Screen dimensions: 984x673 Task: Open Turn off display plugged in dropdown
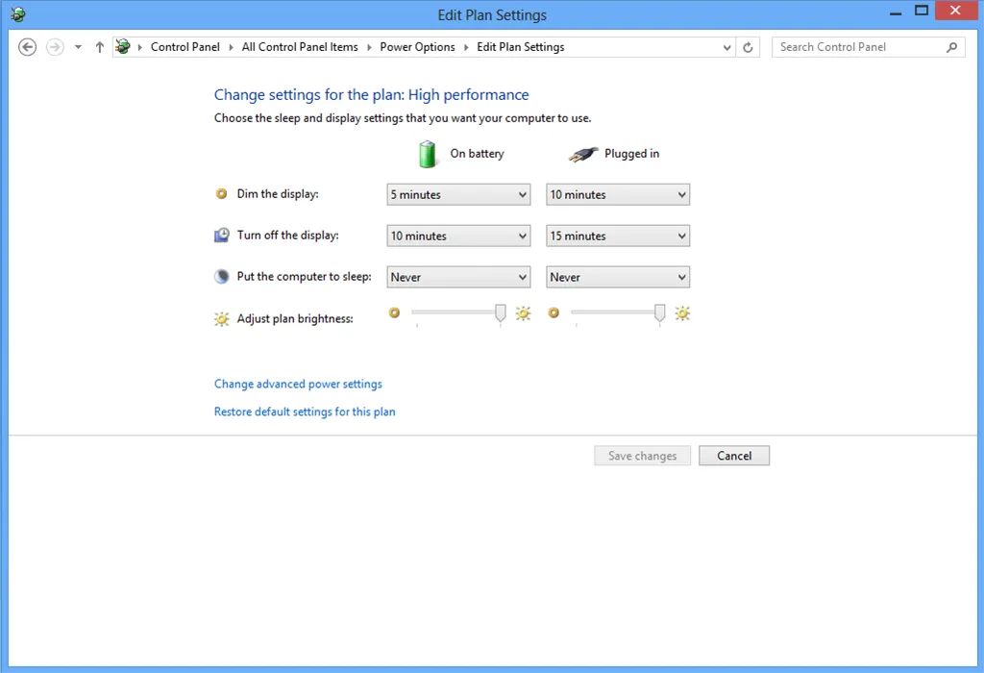pyautogui.click(x=618, y=236)
